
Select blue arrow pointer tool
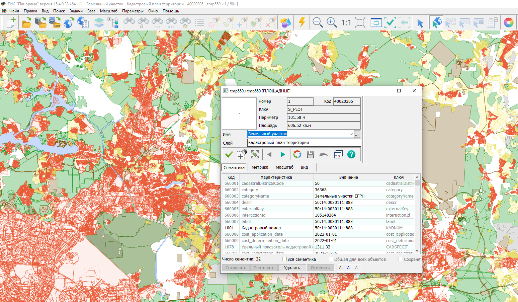point(420,23)
